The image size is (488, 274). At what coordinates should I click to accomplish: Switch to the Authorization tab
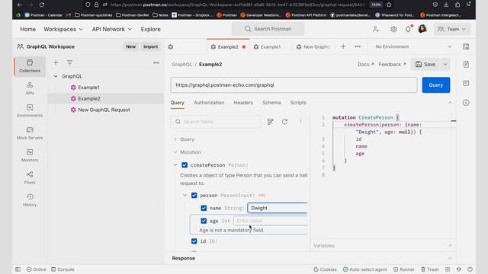(209, 103)
